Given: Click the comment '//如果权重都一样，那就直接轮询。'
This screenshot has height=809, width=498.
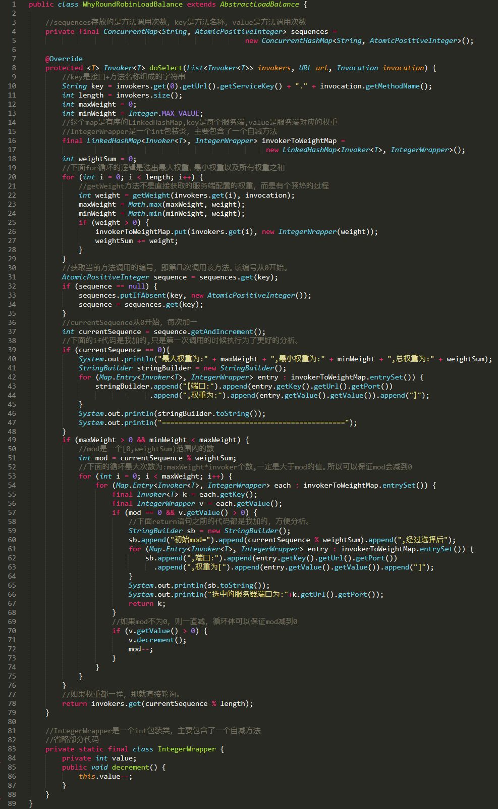Looking at the screenshot, I should coord(121,694).
